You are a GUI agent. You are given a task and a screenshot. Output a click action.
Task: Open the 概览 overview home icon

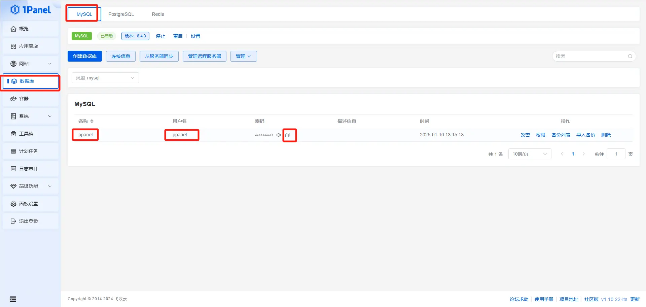pyautogui.click(x=13, y=29)
